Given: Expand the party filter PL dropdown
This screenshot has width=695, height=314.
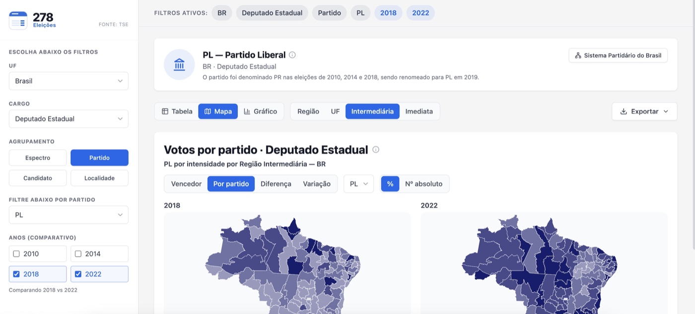Looking at the screenshot, I should (69, 215).
